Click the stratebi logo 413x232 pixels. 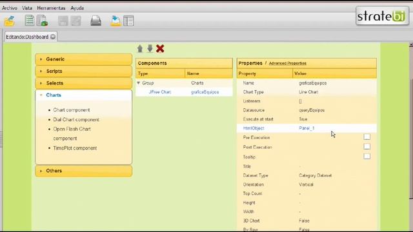coord(382,16)
